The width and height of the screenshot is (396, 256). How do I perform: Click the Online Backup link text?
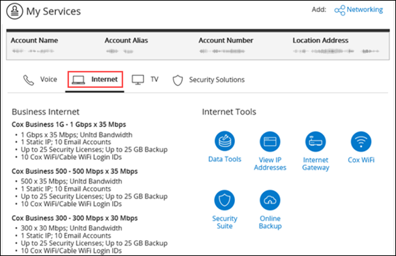click(270, 222)
